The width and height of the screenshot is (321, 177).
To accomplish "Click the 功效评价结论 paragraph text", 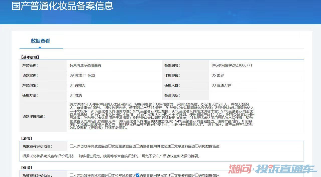I will click(162, 116).
